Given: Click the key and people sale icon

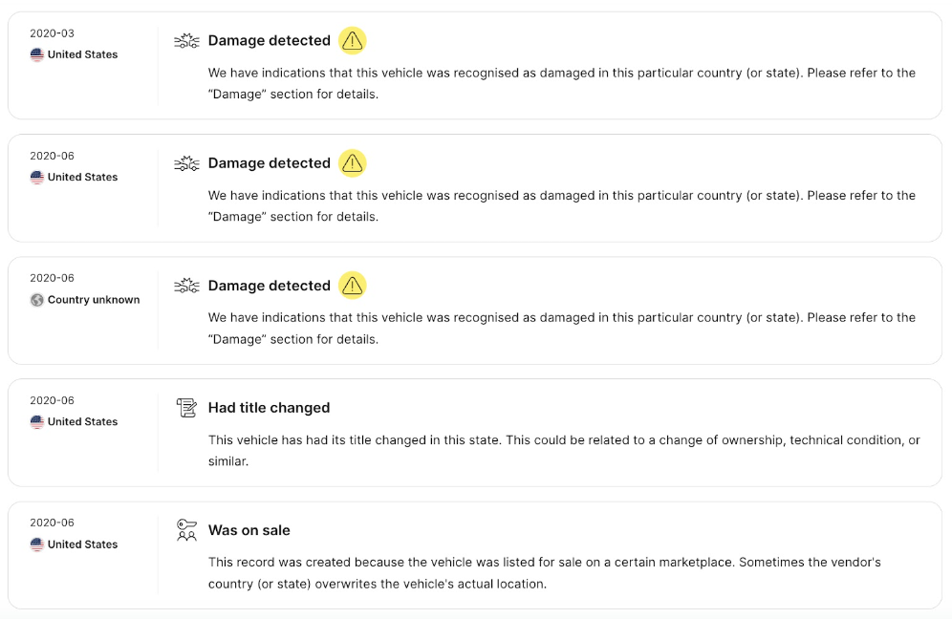Looking at the screenshot, I should tap(186, 530).
